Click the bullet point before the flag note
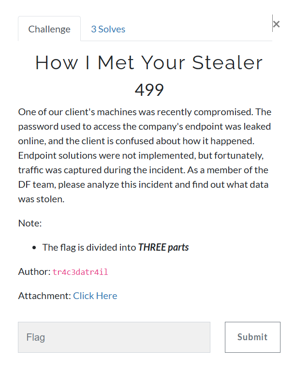295x376 pixels. point(34,248)
